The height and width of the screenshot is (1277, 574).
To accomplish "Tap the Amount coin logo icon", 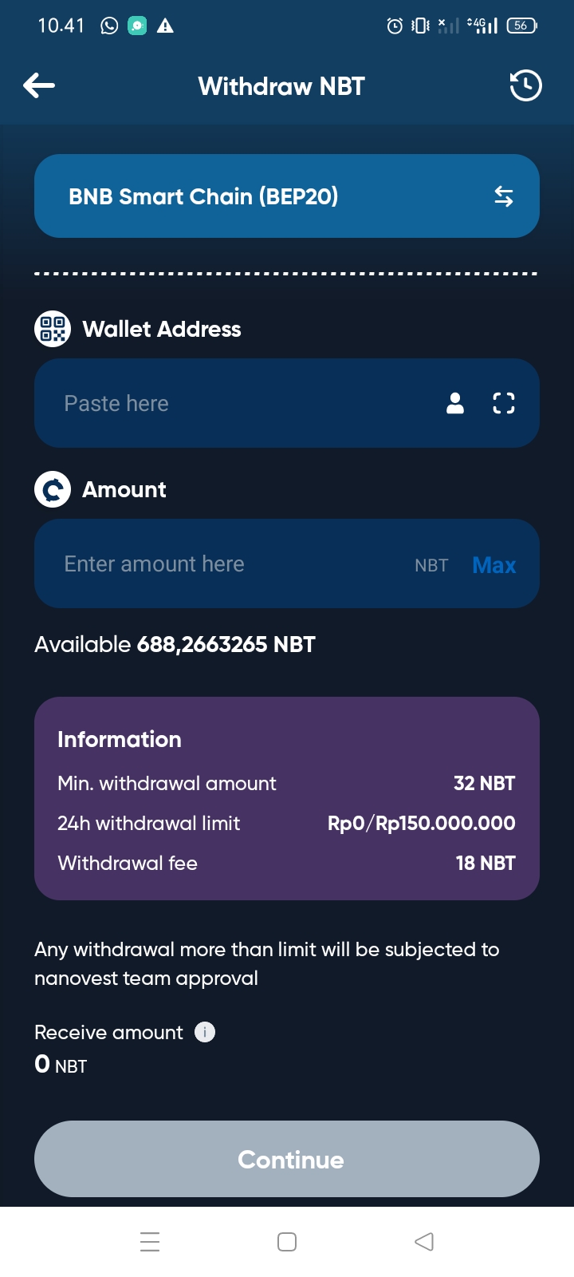I will tap(53, 489).
